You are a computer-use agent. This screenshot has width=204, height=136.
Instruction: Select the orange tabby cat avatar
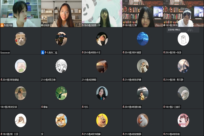(x=61, y=120)
